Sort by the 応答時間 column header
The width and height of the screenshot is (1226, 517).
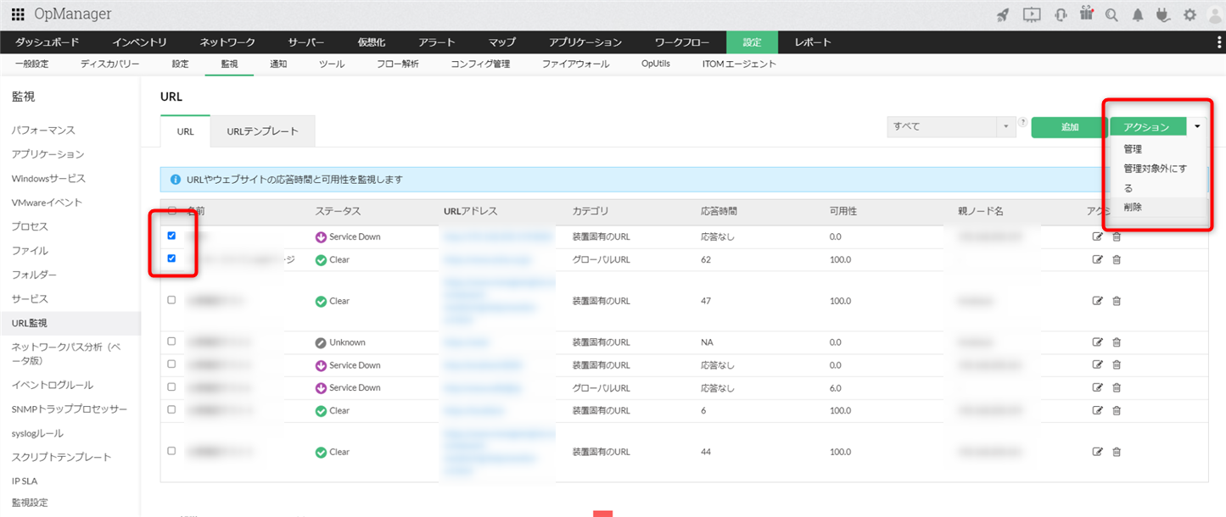719,211
